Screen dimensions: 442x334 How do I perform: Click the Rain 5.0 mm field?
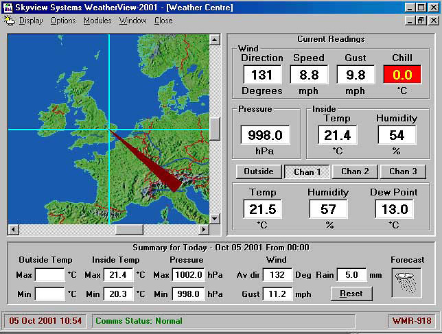tap(352, 275)
